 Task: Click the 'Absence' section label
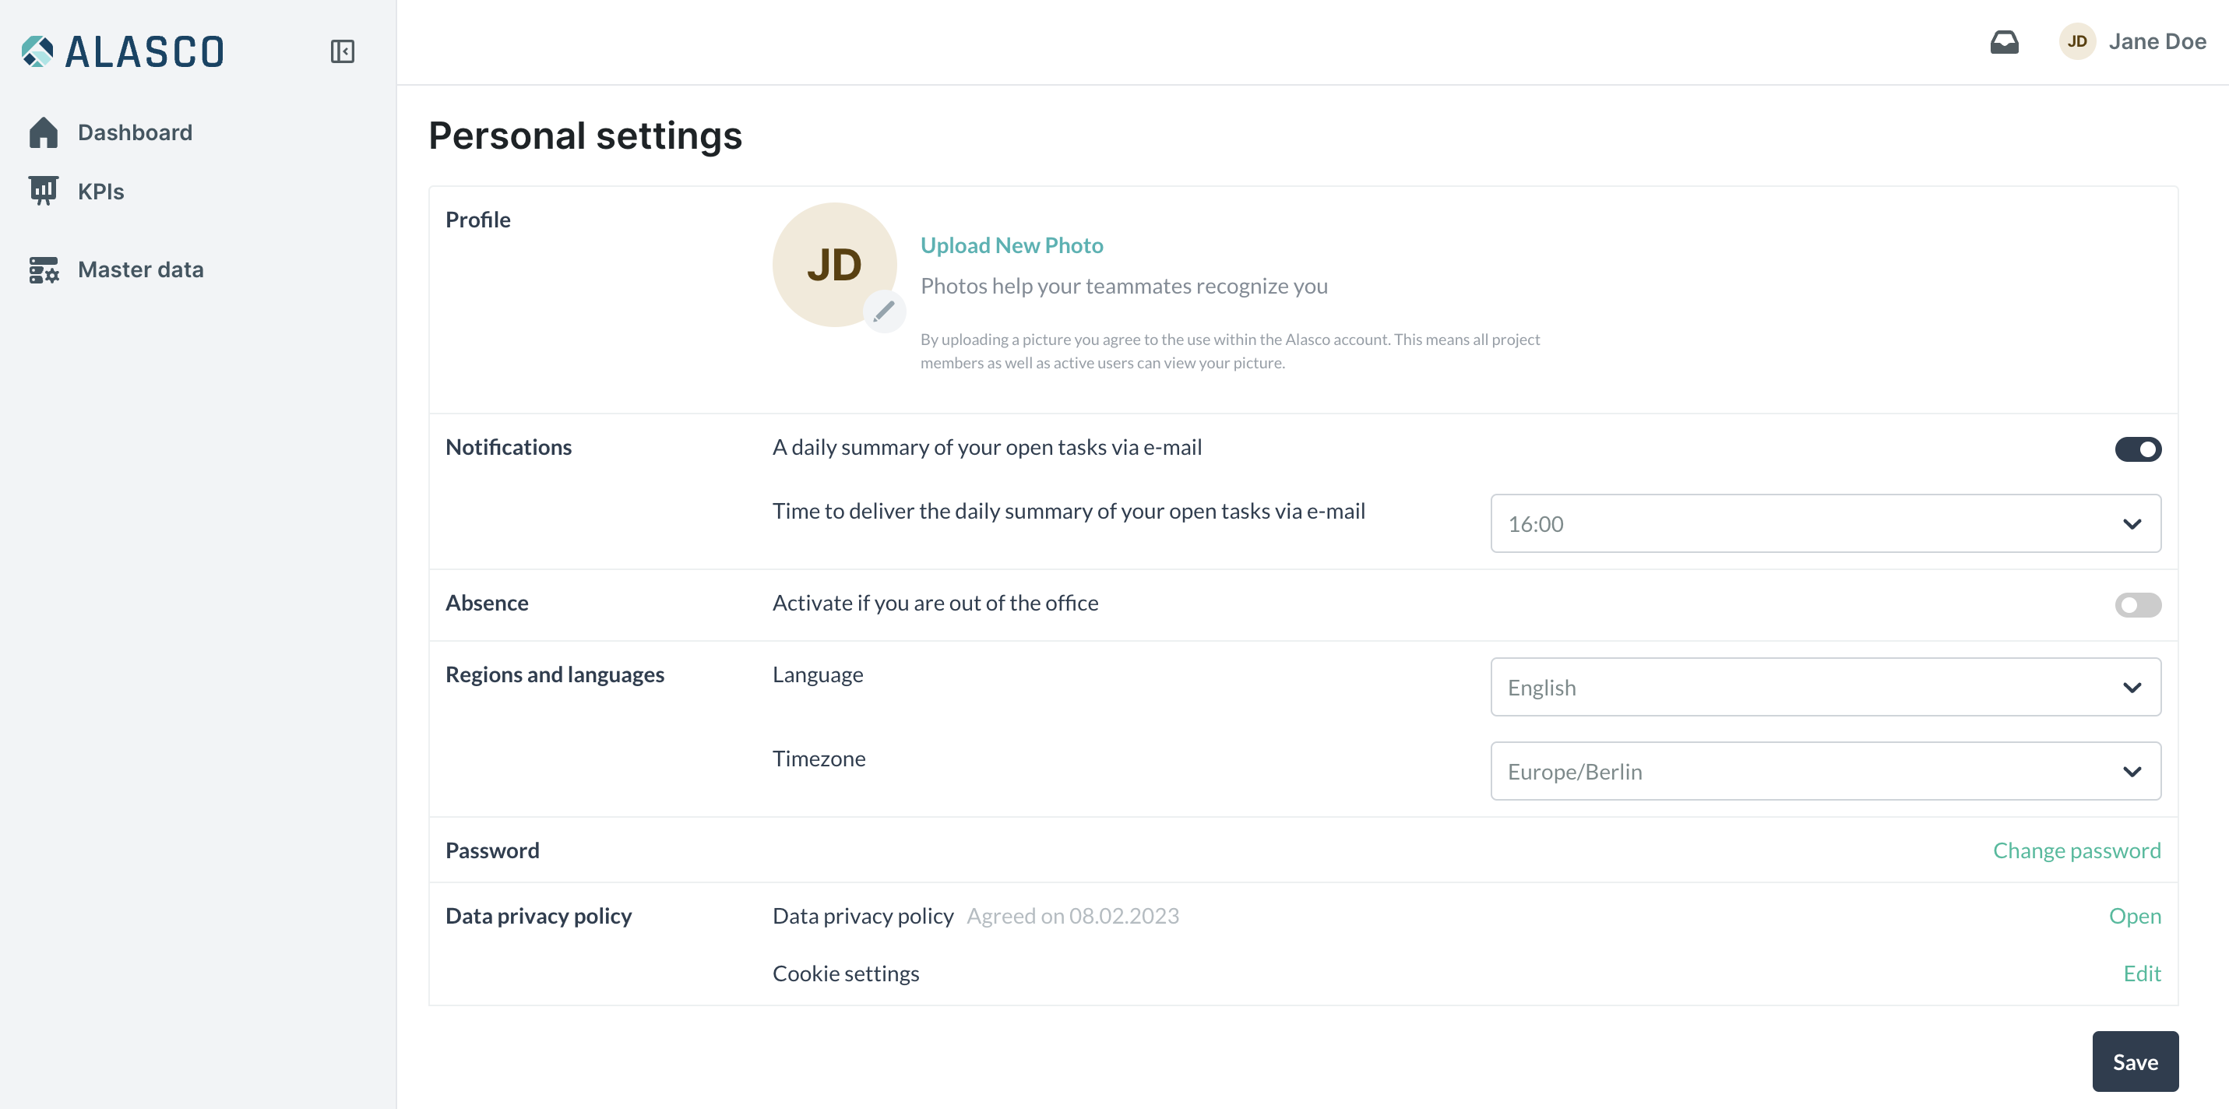pos(488,603)
